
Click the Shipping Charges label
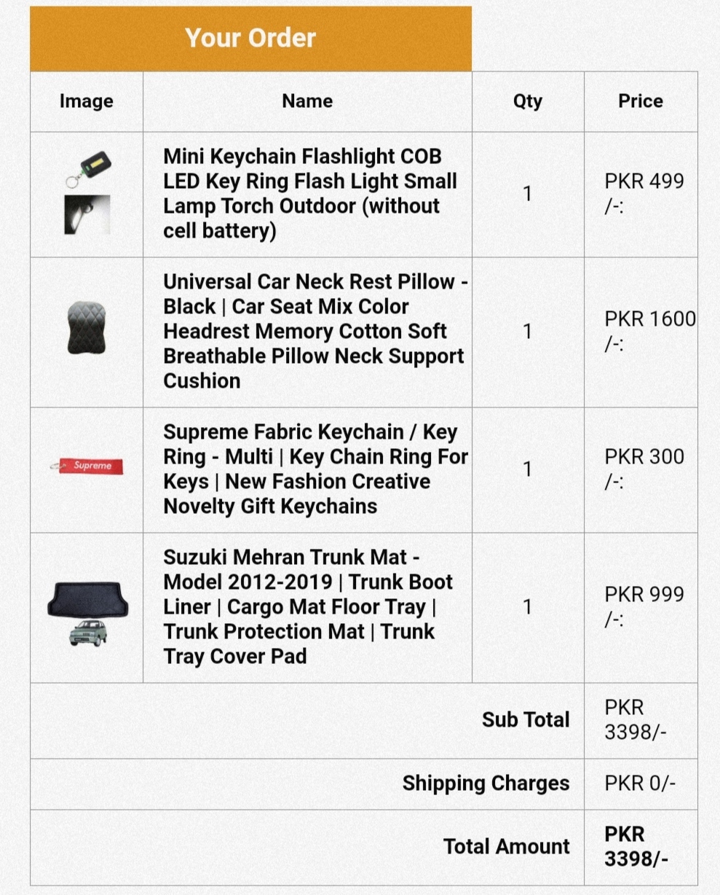486,783
